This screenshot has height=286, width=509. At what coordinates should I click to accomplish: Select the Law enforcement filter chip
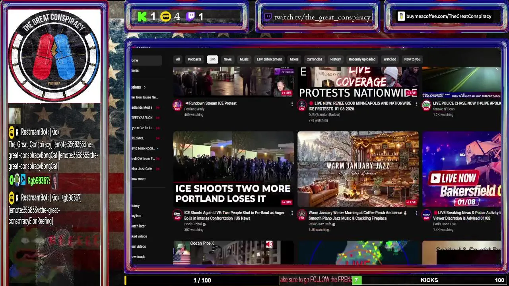pyautogui.click(x=269, y=59)
